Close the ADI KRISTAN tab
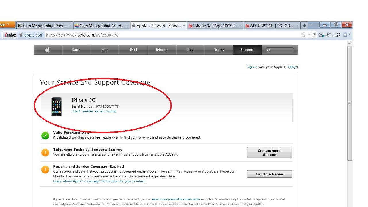 click(x=298, y=26)
